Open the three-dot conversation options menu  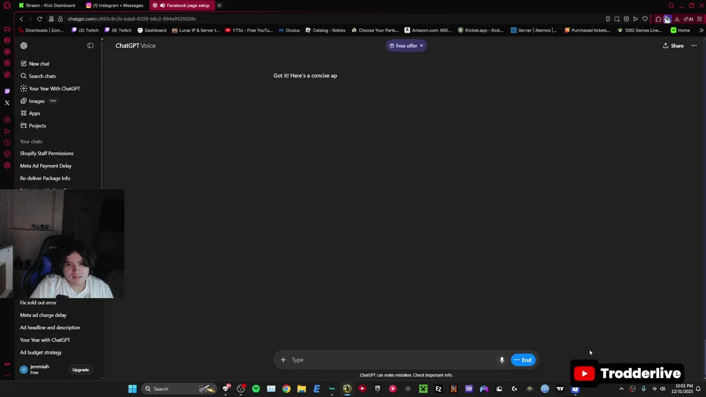[694, 46]
